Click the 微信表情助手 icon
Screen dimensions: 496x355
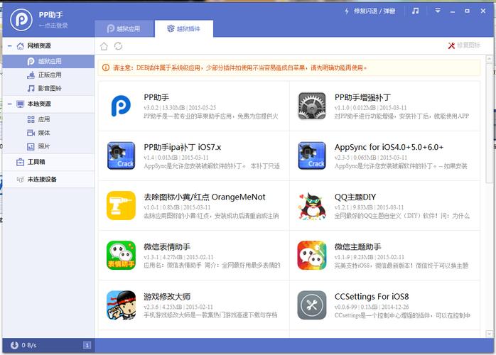pos(121,255)
